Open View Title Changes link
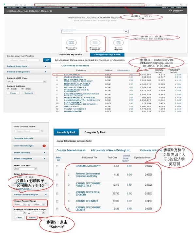Screen dimensions: 196x235 (x=24, y=146)
